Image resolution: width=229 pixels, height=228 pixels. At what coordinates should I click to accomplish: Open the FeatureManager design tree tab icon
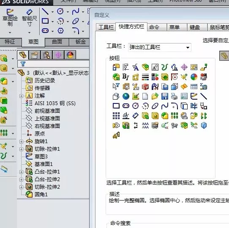[x=23, y=55]
